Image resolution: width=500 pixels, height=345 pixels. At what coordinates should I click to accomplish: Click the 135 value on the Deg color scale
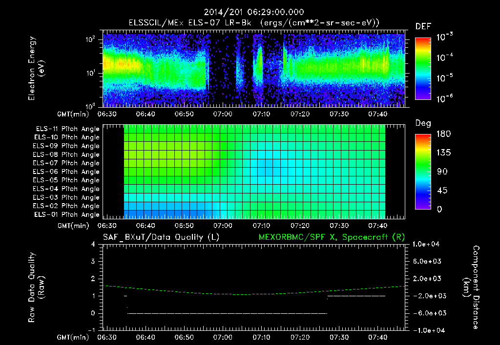[x=443, y=153]
